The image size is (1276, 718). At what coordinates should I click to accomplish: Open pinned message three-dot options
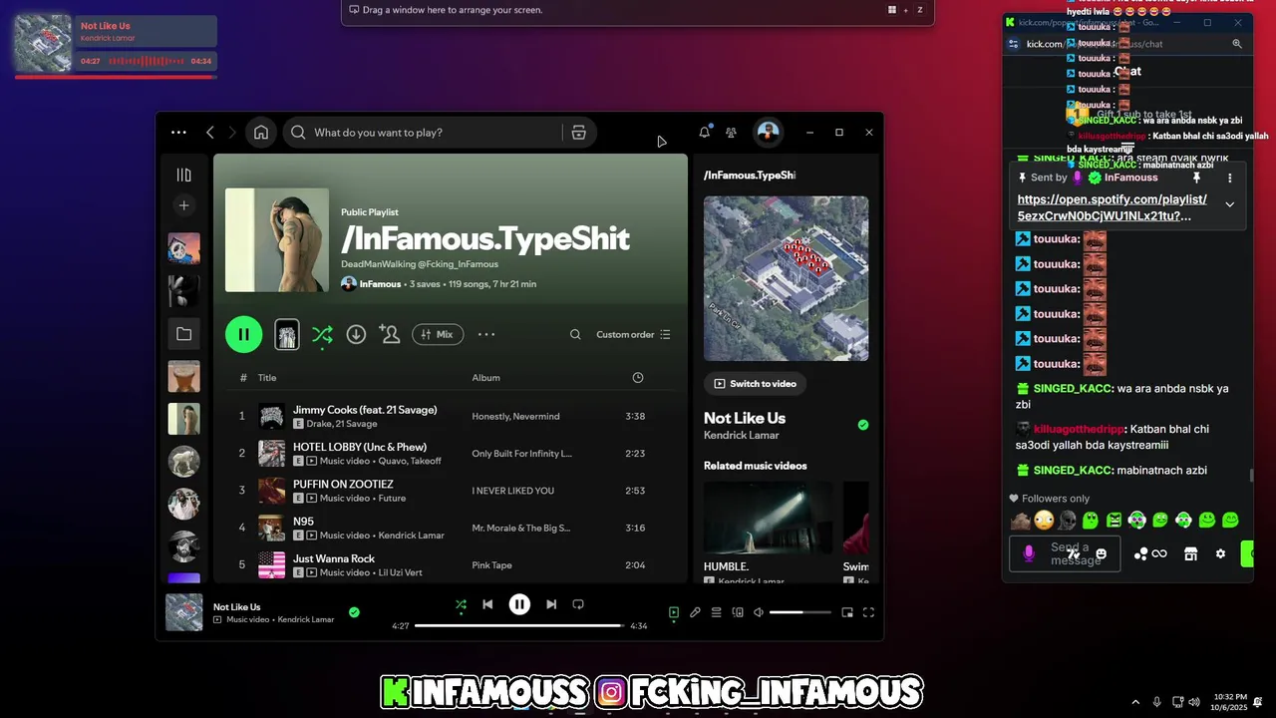[x=1229, y=178]
